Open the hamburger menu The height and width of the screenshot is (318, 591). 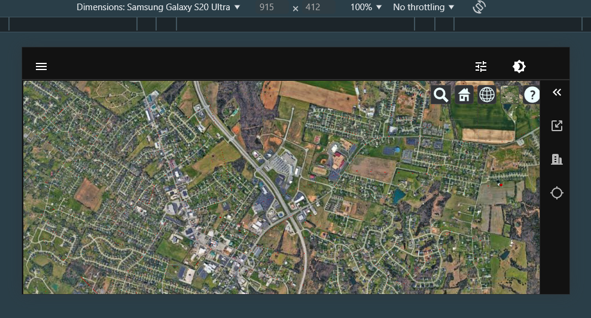point(41,66)
